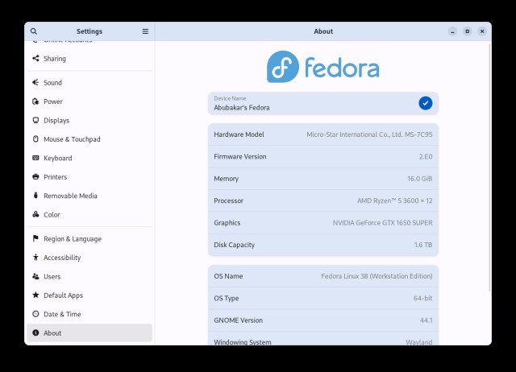Image resolution: width=516 pixels, height=372 pixels.
Task: Click the Printers icon
Action: tap(35, 177)
